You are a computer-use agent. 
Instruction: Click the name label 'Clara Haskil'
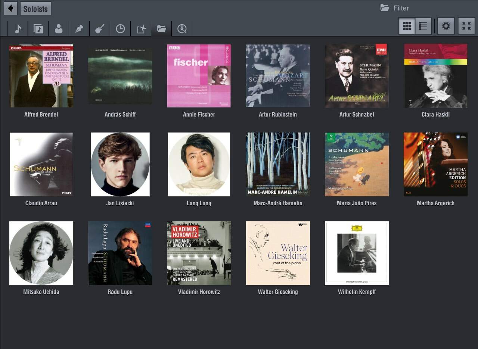435,115
